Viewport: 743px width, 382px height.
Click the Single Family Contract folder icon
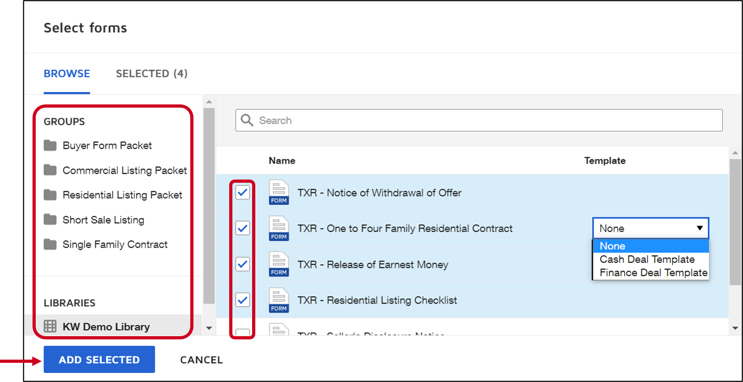pos(50,244)
